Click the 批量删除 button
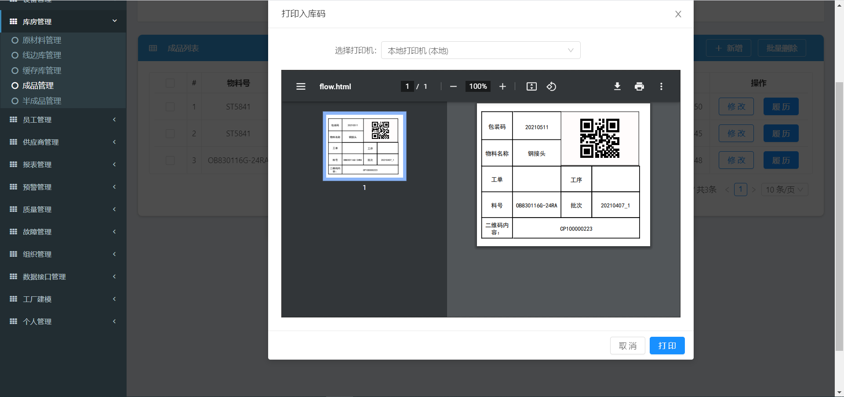This screenshot has height=397, width=844. pos(782,48)
